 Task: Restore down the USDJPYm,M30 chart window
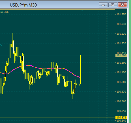(x=113, y=5)
